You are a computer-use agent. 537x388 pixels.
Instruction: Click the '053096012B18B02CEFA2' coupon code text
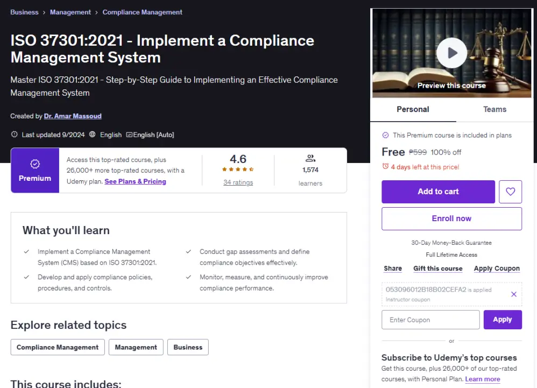(x=426, y=290)
